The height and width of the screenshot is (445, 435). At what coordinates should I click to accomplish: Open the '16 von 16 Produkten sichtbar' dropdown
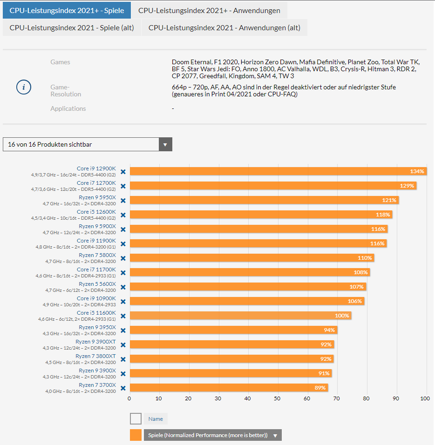pyautogui.click(x=88, y=144)
